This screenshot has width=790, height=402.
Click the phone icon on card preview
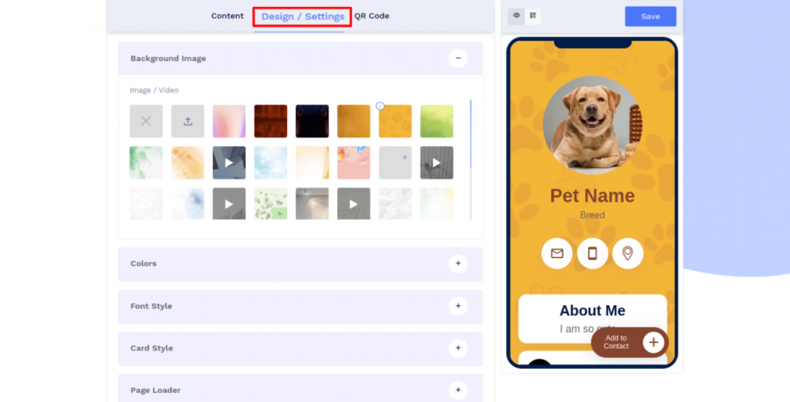[x=592, y=253]
